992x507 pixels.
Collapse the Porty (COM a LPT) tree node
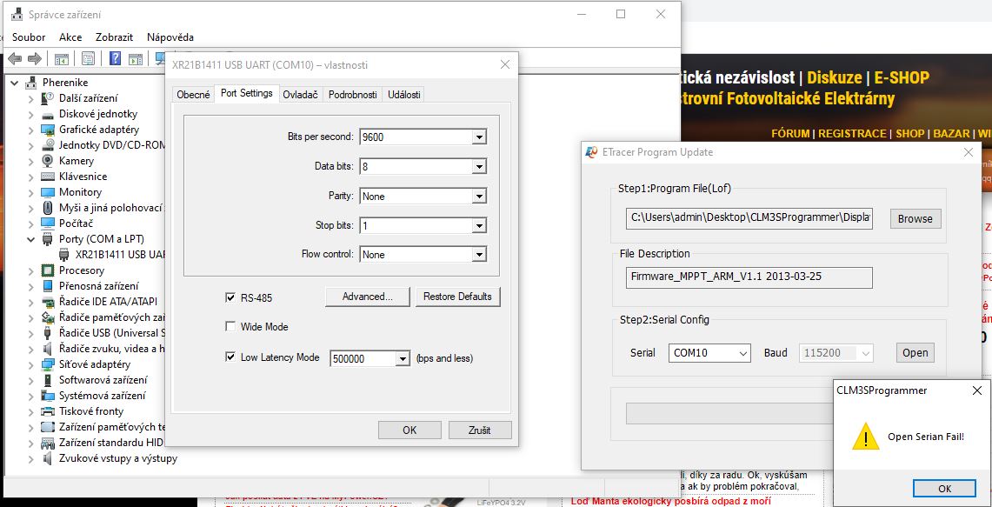(30, 239)
